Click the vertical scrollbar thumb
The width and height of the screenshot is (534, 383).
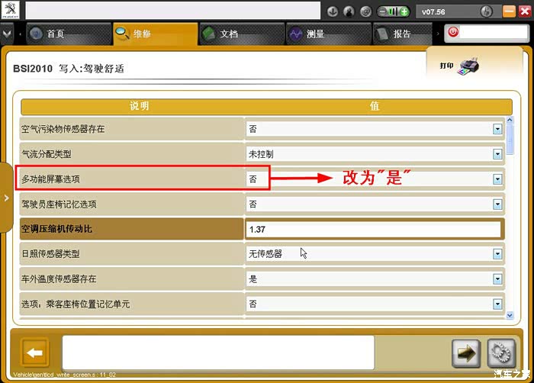click(x=510, y=139)
